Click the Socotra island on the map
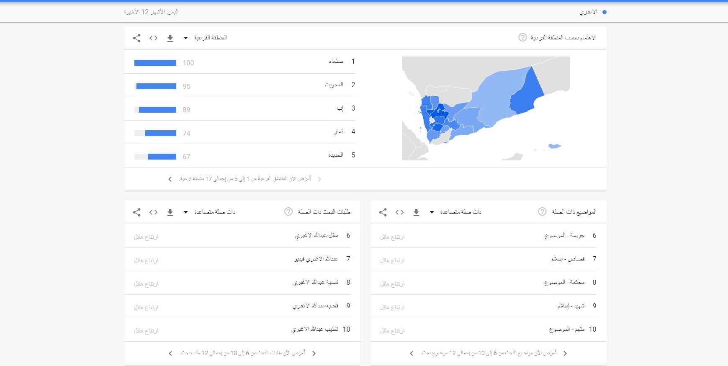728x366 pixels. point(554,146)
